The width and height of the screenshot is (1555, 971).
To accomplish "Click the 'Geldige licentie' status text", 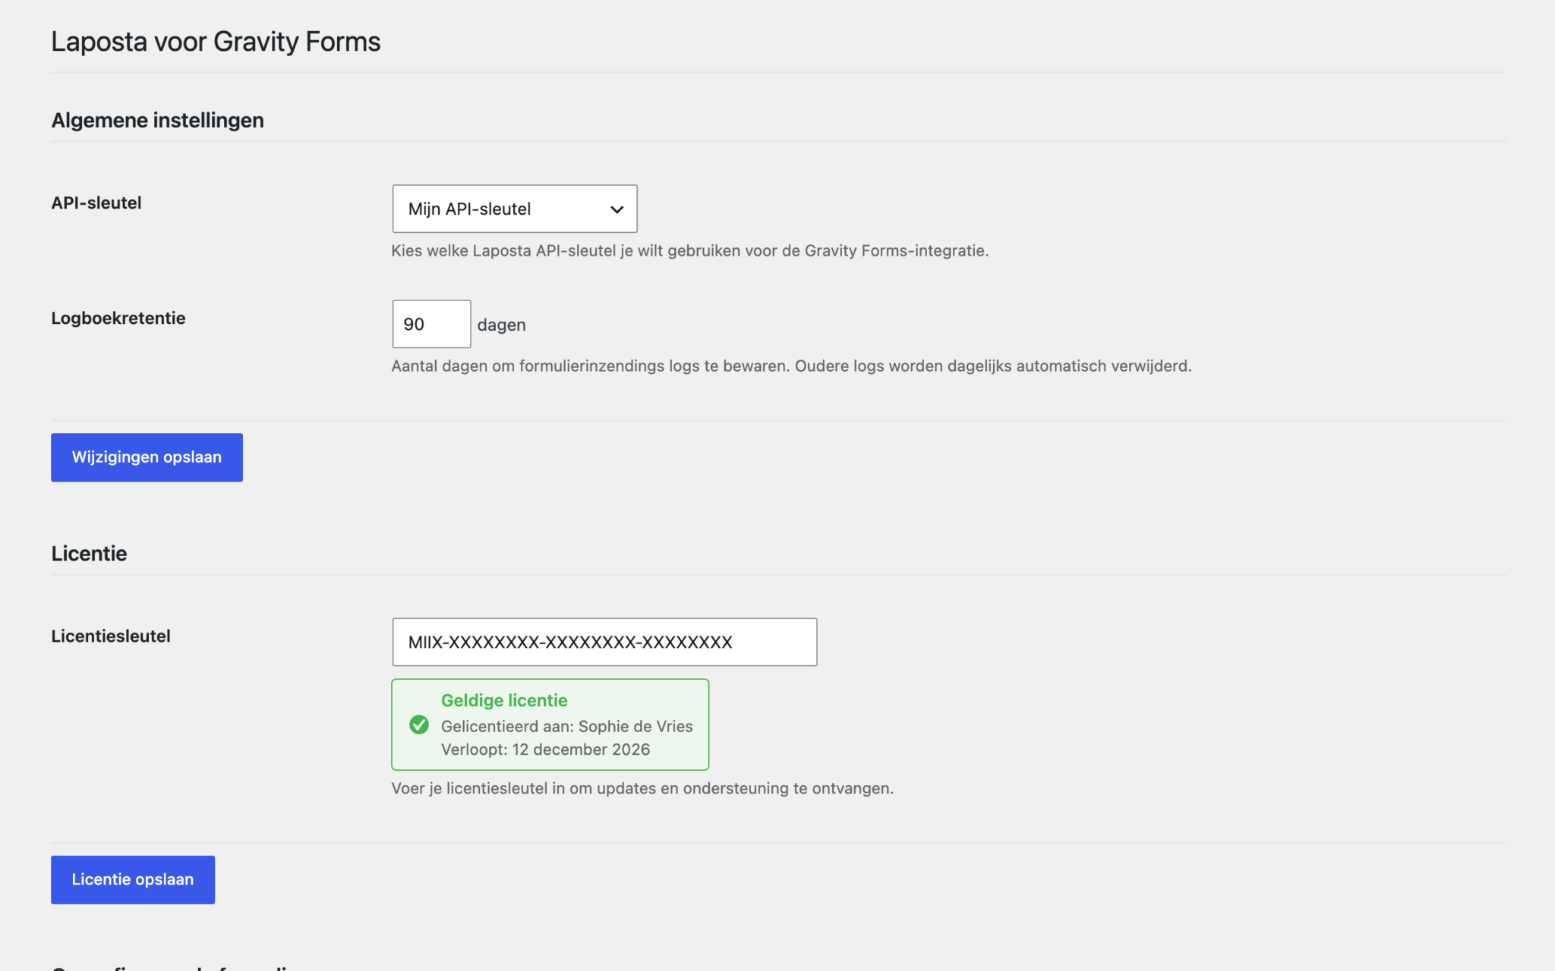I will click(x=504, y=700).
